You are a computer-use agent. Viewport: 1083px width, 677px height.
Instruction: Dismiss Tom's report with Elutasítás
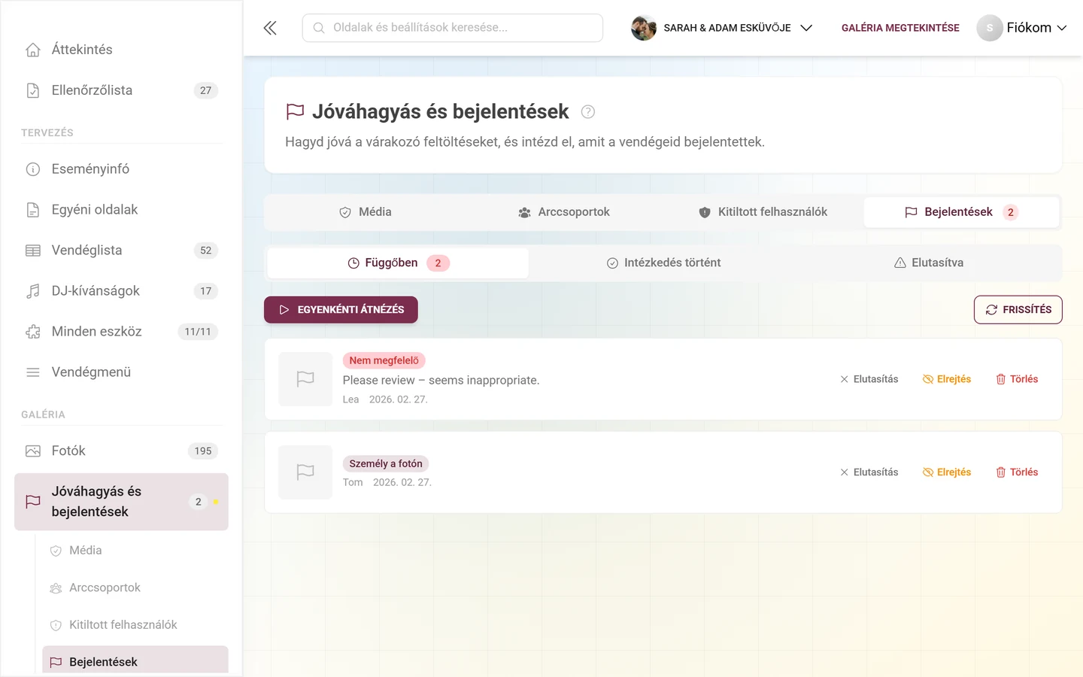click(x=869, y=472)
